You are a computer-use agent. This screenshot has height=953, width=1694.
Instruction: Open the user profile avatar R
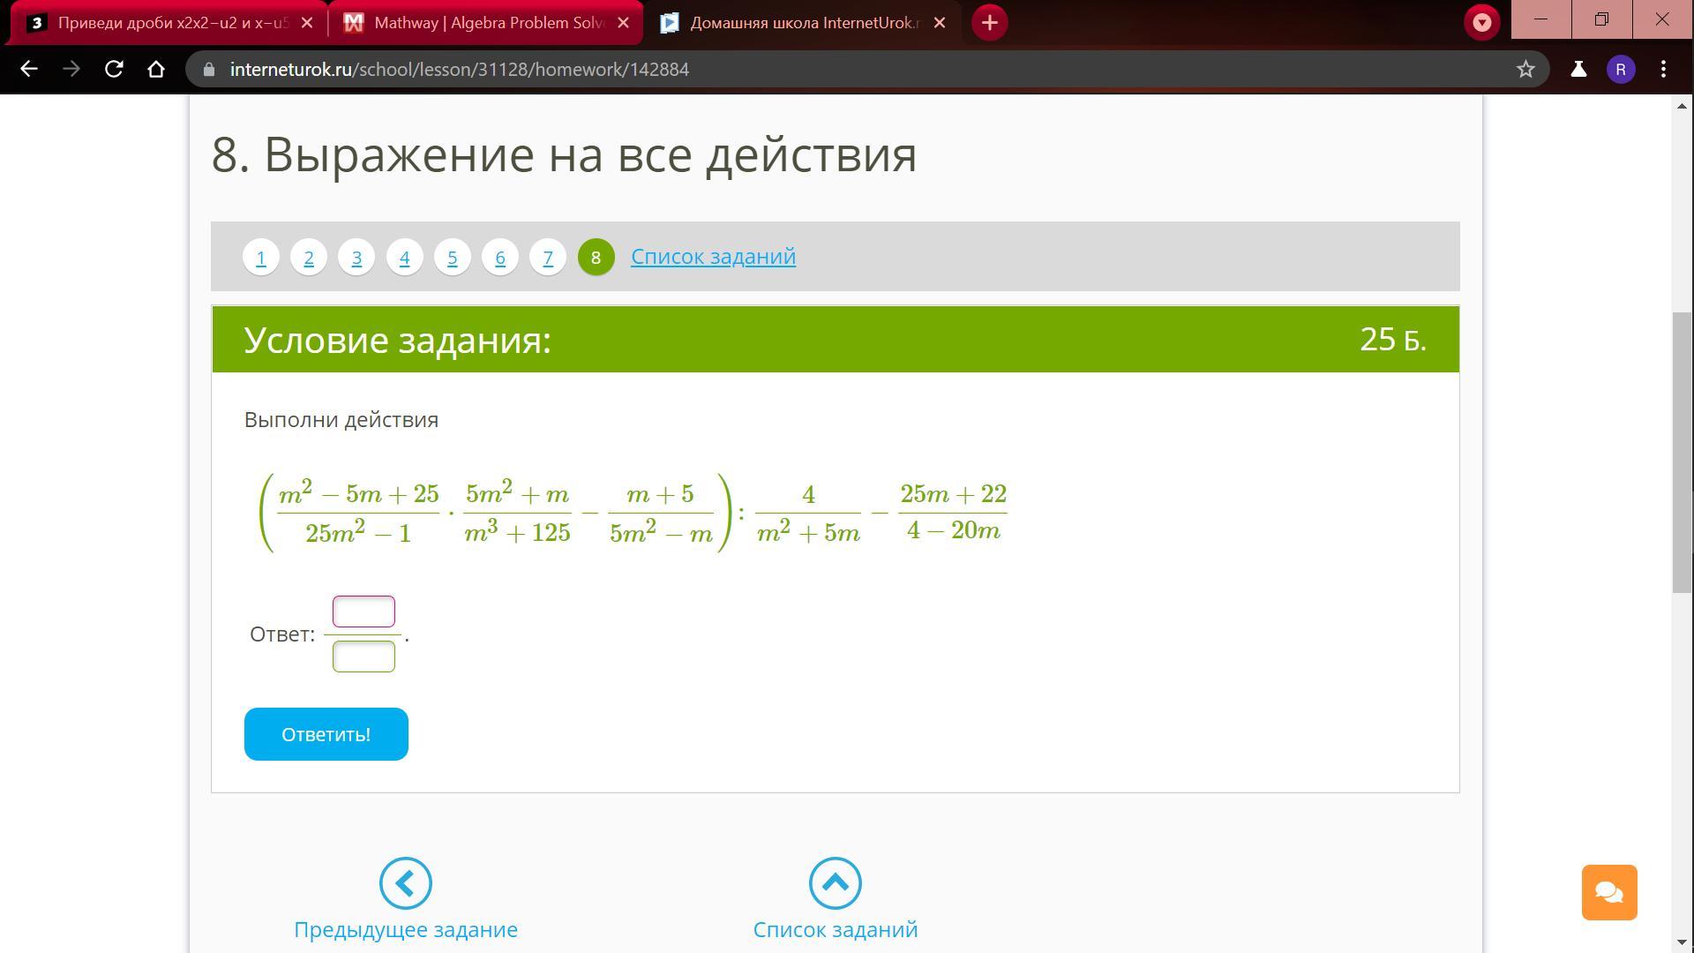pyautogui.click(x=1620, y=69)
